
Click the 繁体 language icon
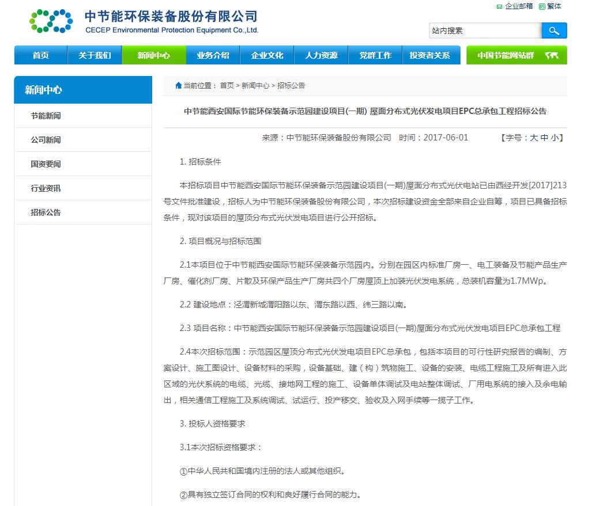[x=542, y=6]
